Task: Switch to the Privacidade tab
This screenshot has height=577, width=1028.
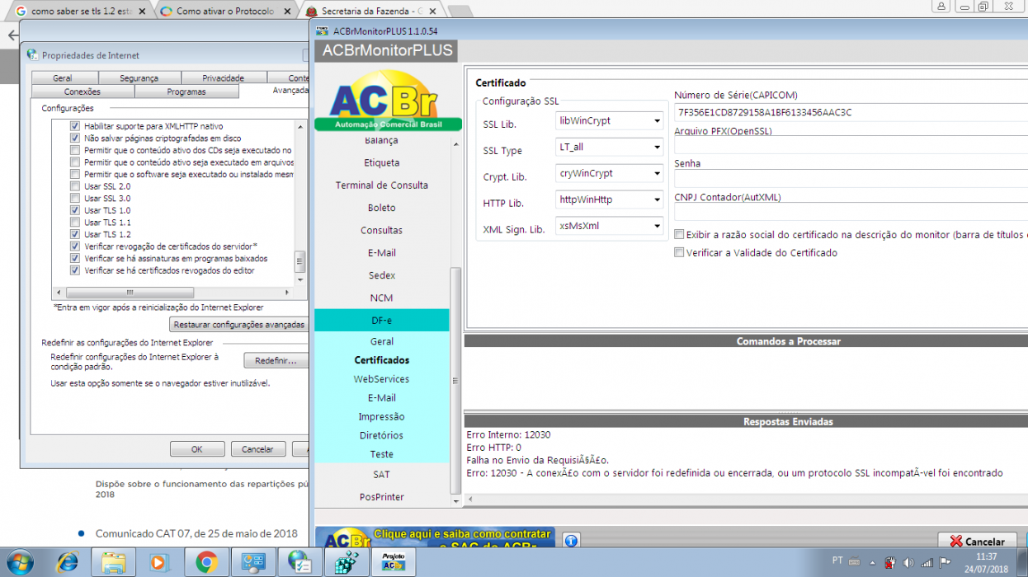Action: pos(223,78)
